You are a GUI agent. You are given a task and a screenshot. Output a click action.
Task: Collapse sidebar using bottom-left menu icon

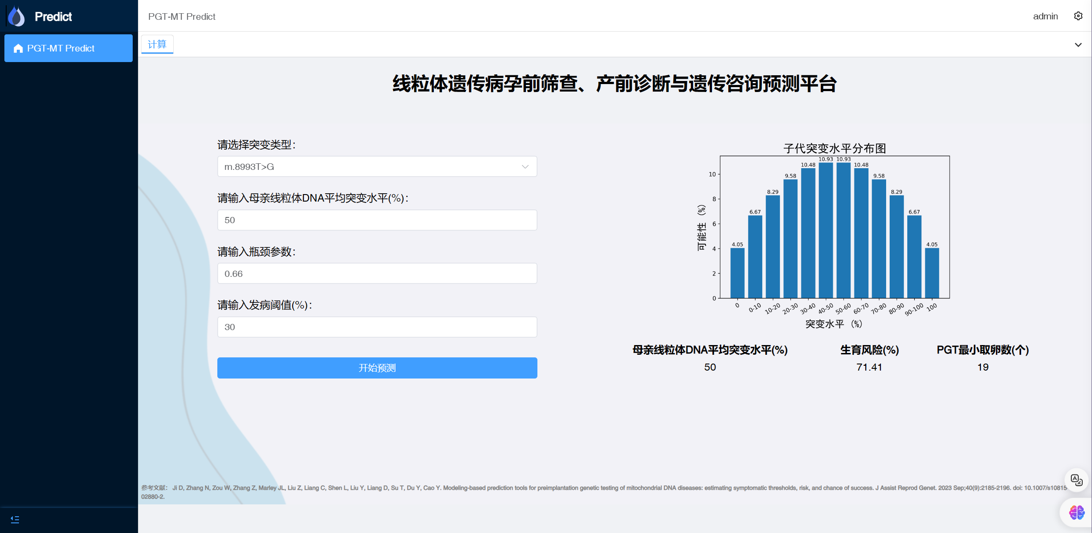click(x=15, y=519)
